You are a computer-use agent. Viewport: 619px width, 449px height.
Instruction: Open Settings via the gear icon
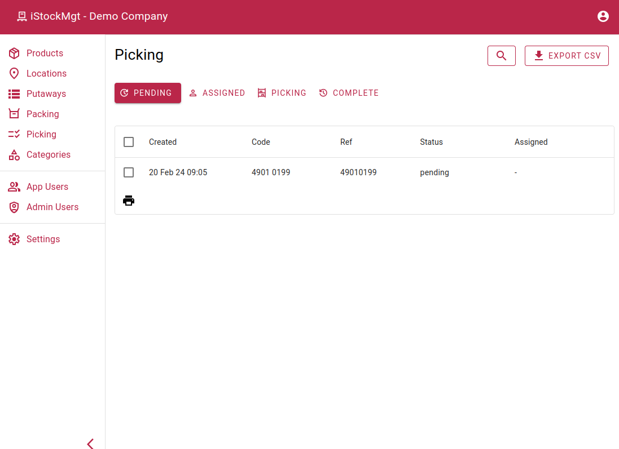pyautogui.click(x=43, y=239)
